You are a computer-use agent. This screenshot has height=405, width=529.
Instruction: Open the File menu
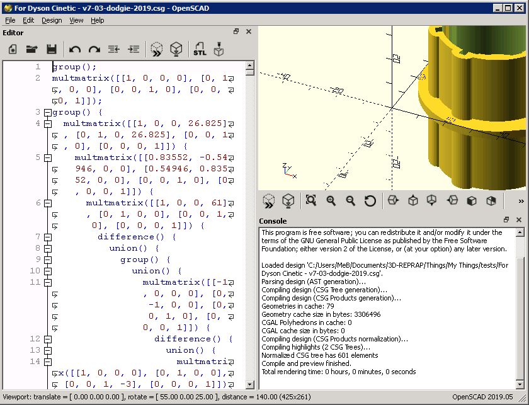10,20
